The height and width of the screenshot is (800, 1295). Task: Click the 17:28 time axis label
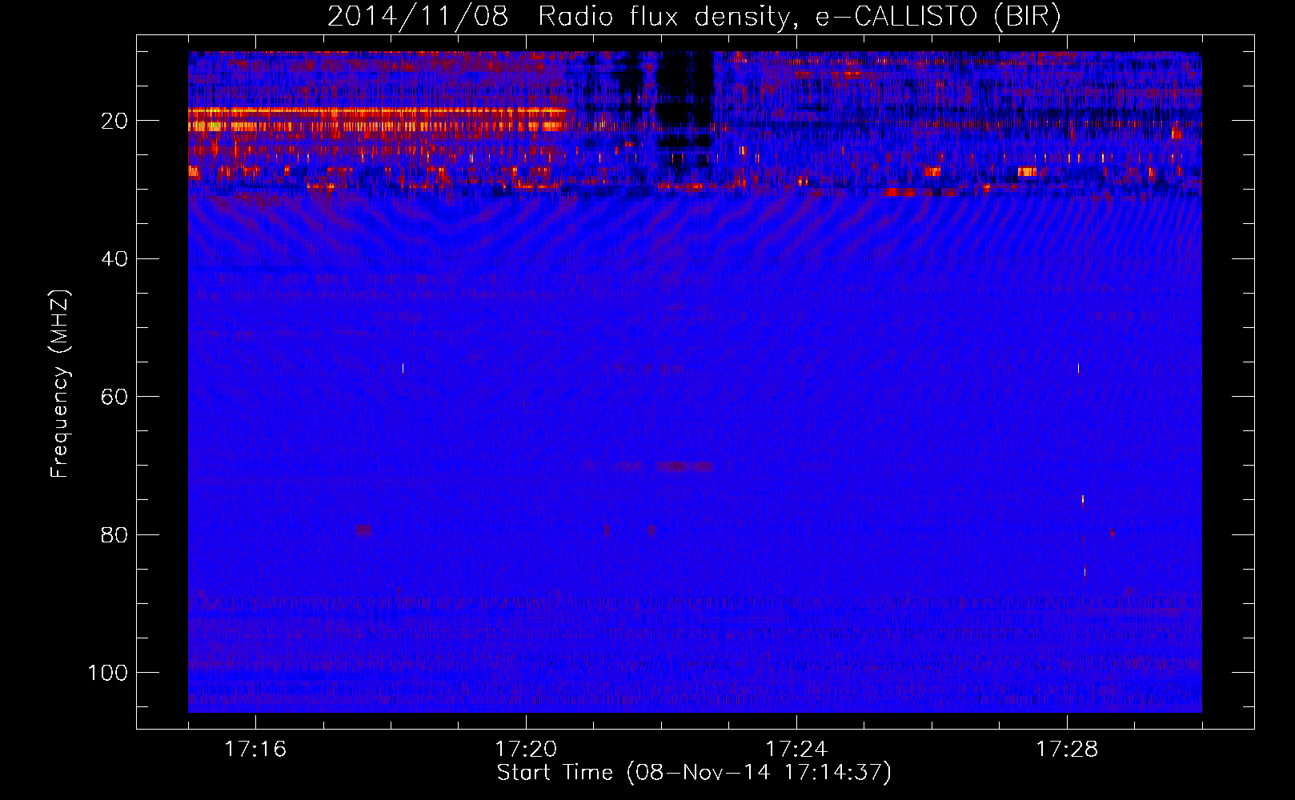pos(1067,749)
